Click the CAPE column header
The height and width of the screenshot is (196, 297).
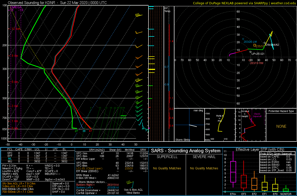tap(19, 150)
